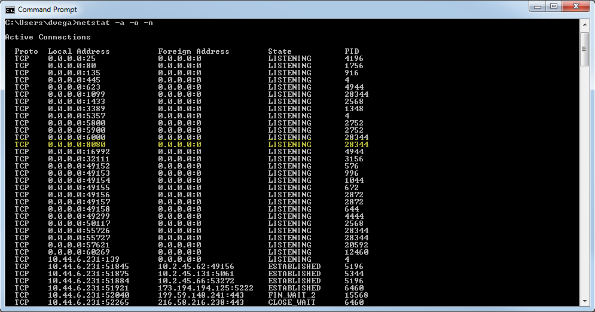The width and height of the screenshot is (595, 312).
Task: Select local address 0.0.0.0:49152
Action: click(79, 166)
